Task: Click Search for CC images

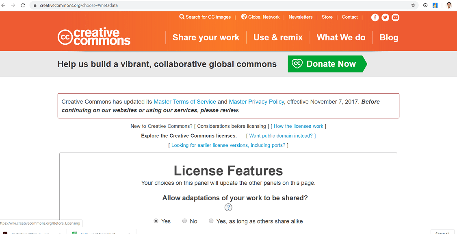Action: coord(205,17)
